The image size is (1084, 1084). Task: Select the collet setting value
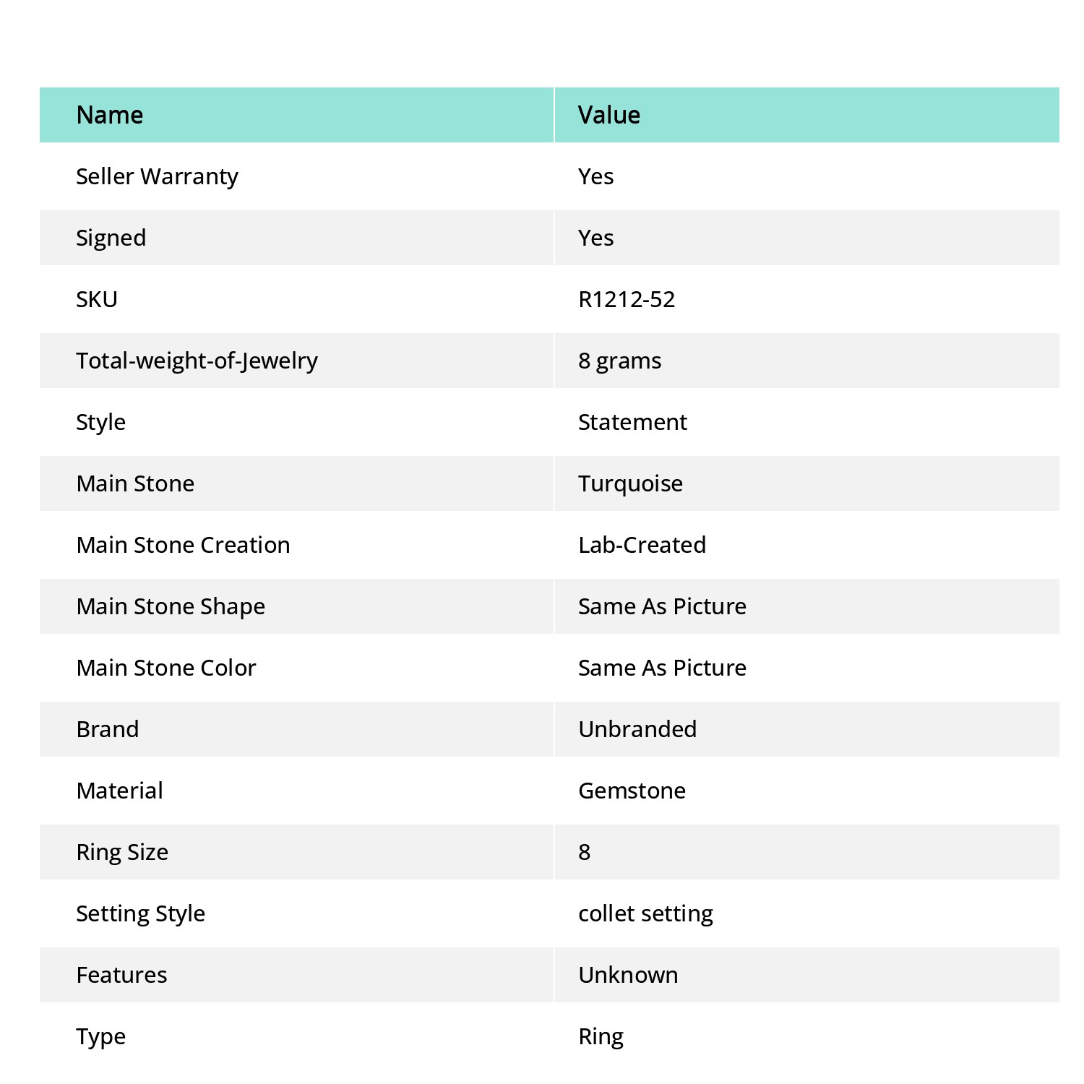pyautogui.click(x=645, y=913)
